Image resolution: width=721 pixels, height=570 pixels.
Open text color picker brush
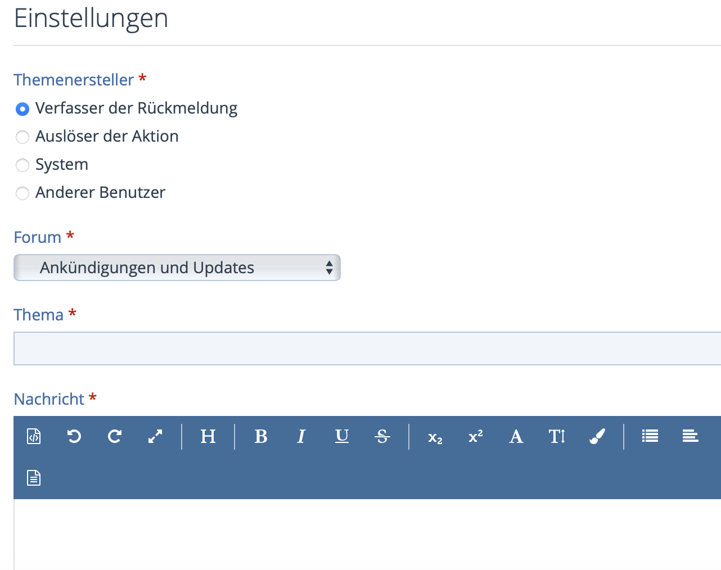(597, 436)
